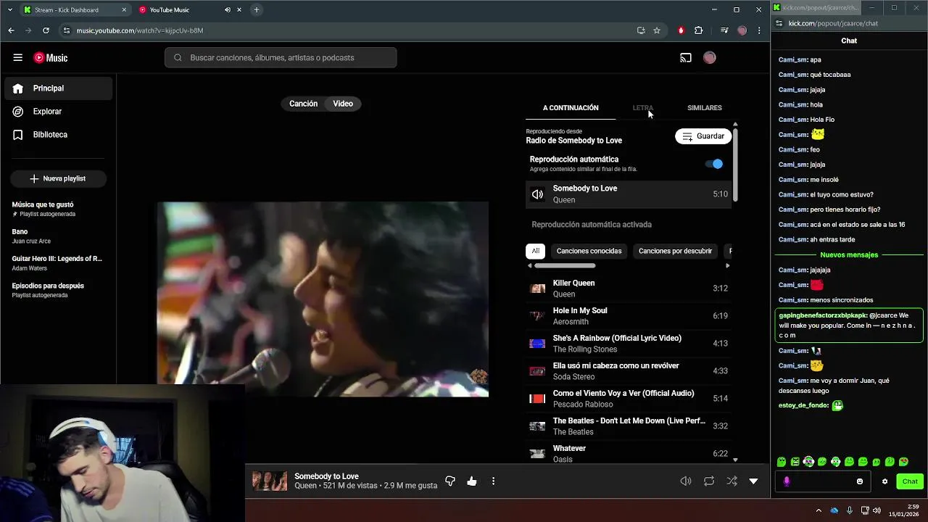Play Como el Viento Voy a Ver
The image size is (928, 522).
[629, 398]
